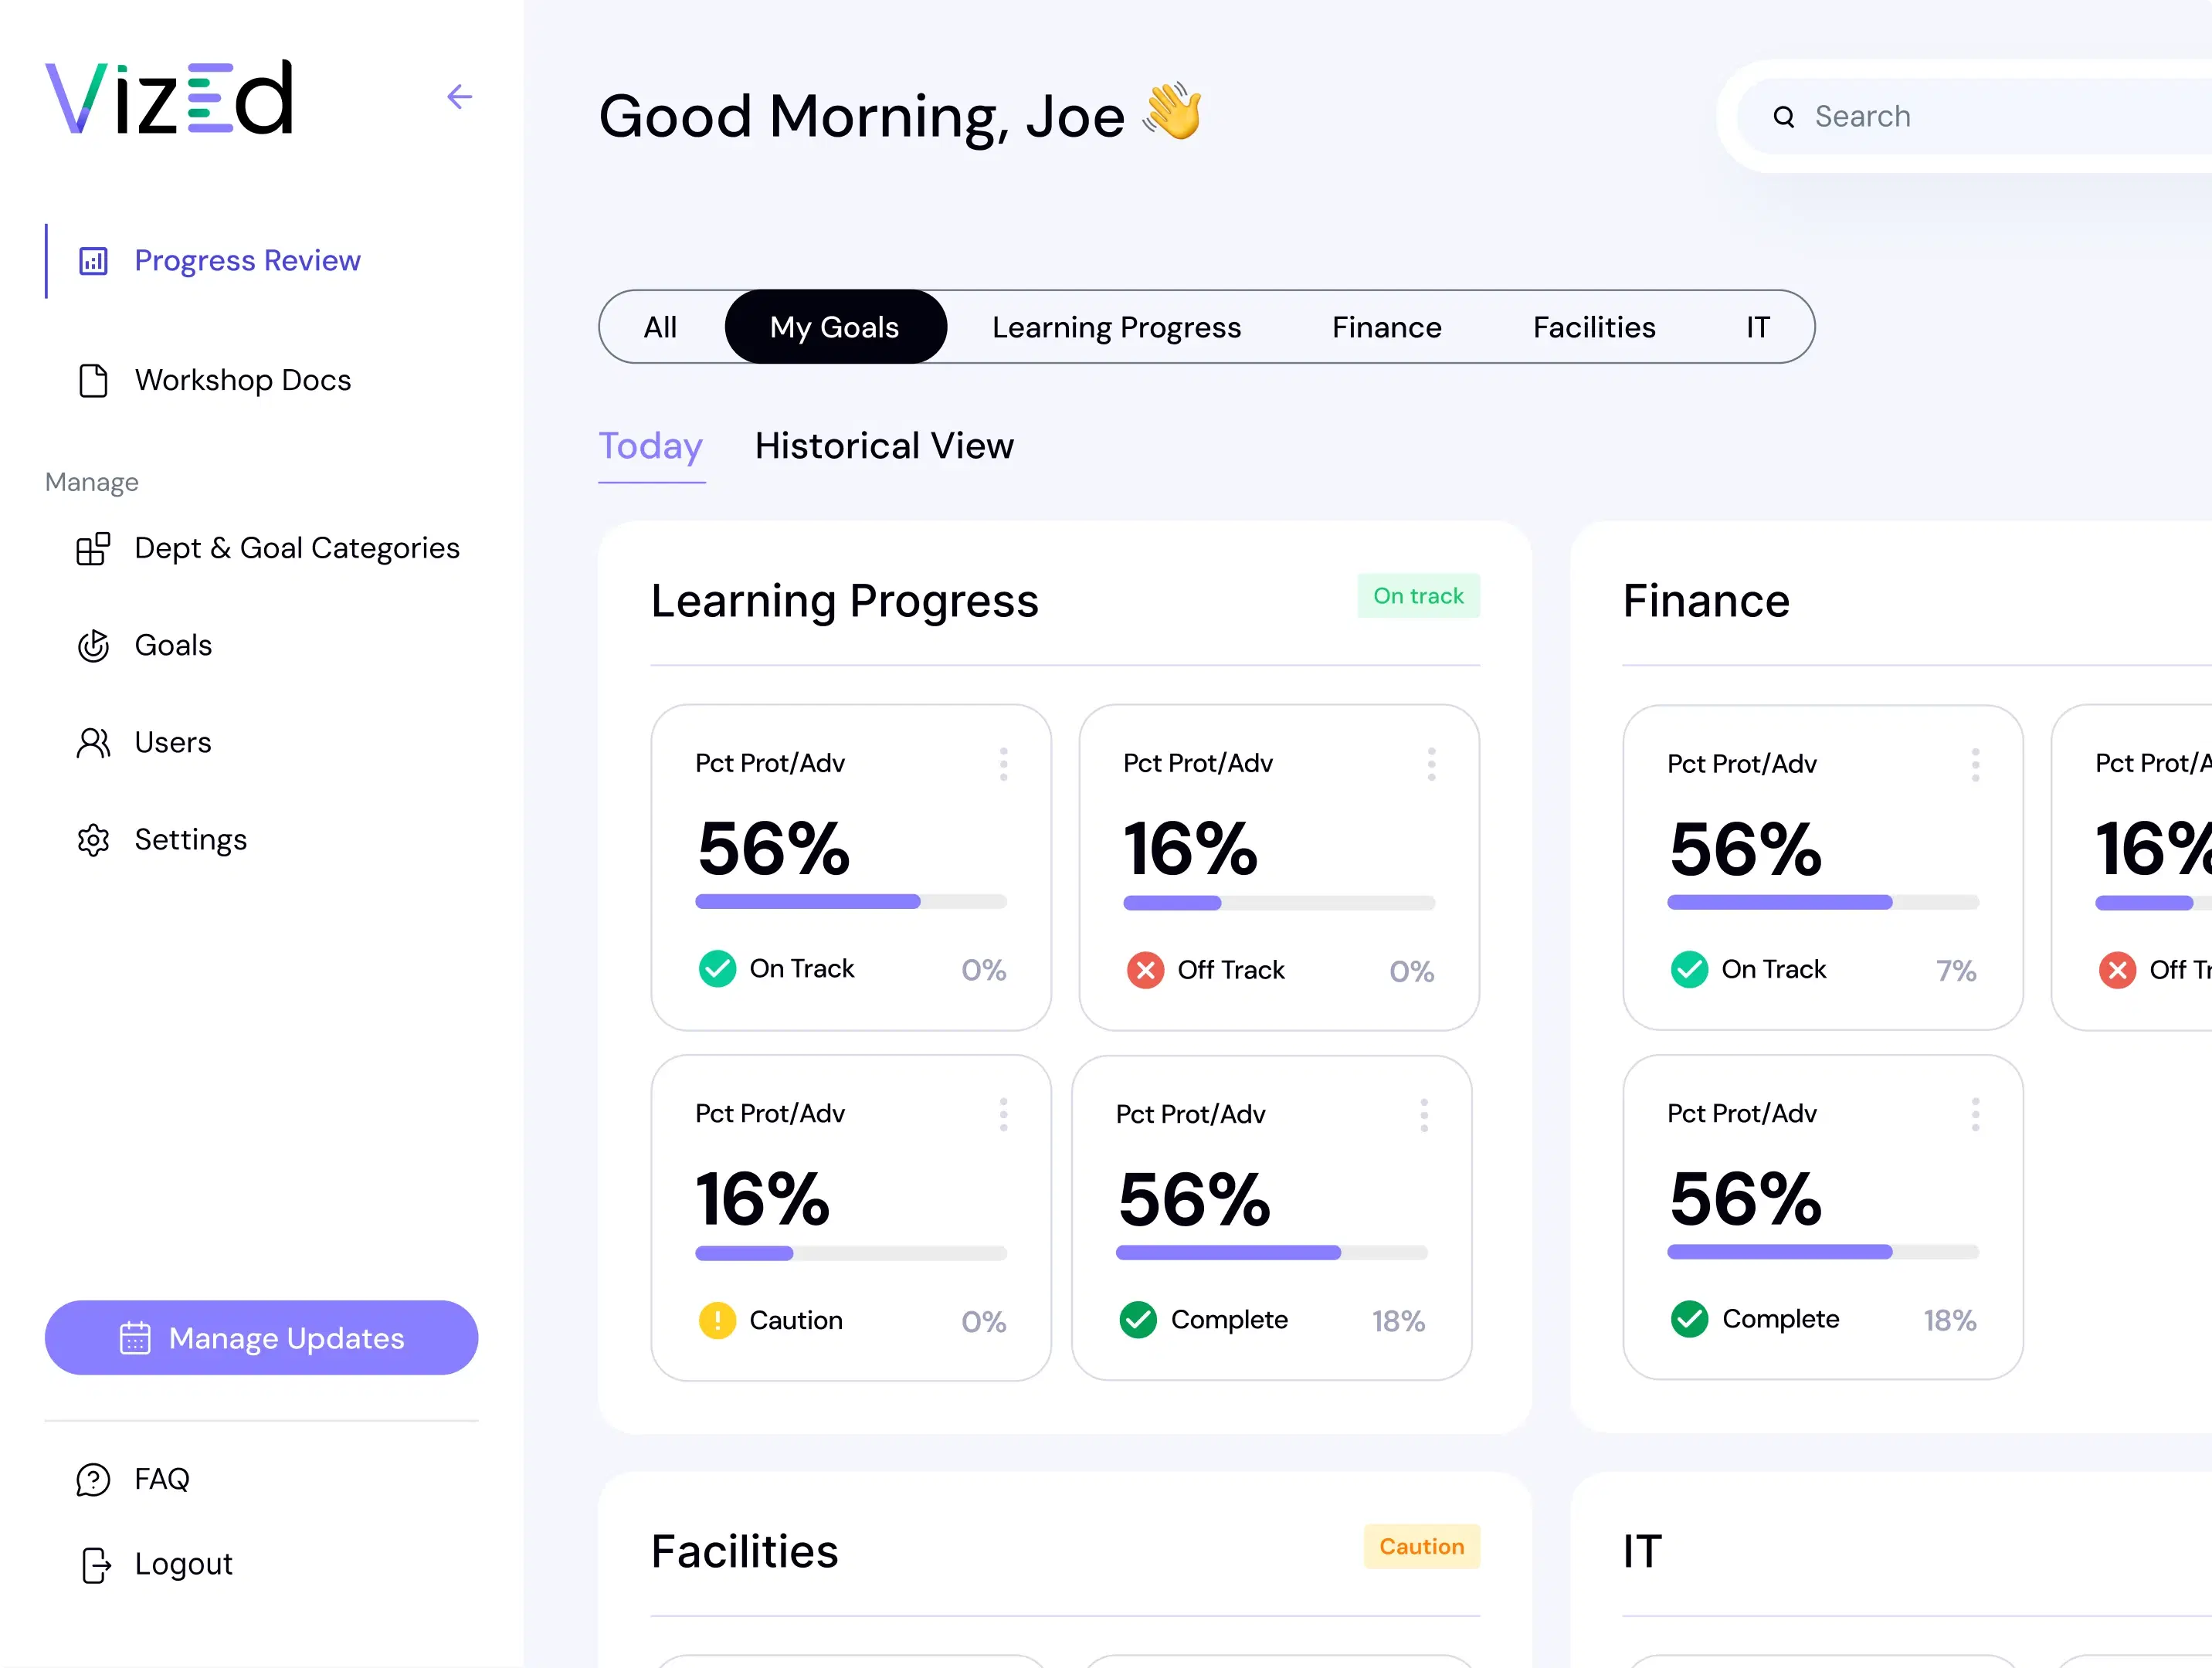Screen dimensions: 2212x1668
Task: Click green On Track check icon in Finance
Action: coord(1689,970)
